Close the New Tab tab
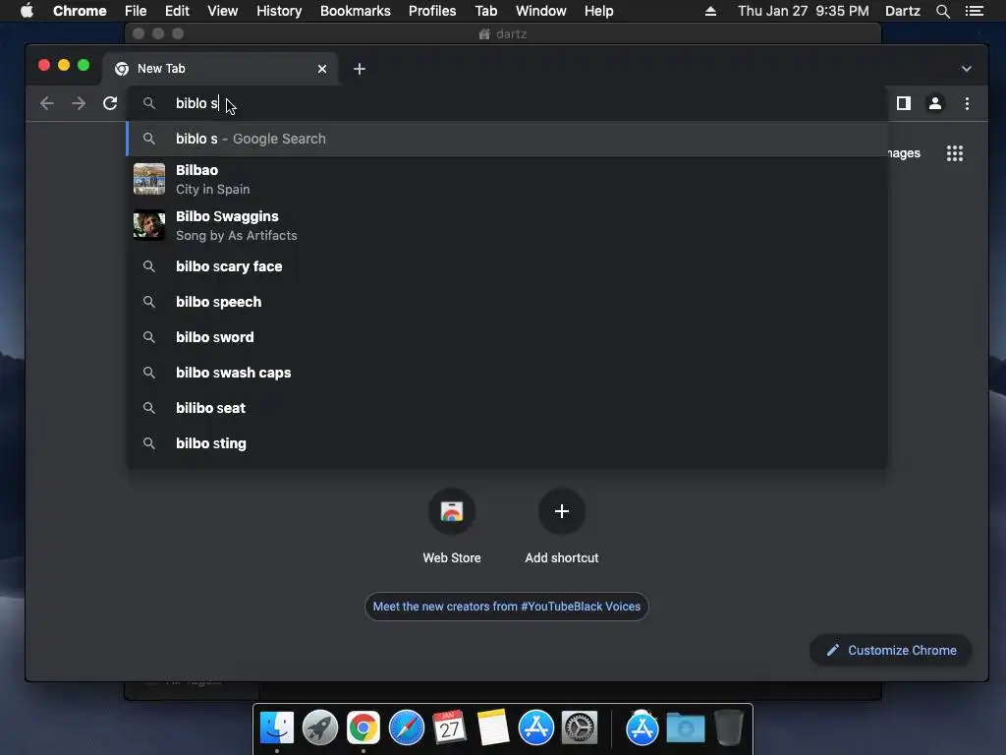The image size is (1006, 755). tap(322, 69)
